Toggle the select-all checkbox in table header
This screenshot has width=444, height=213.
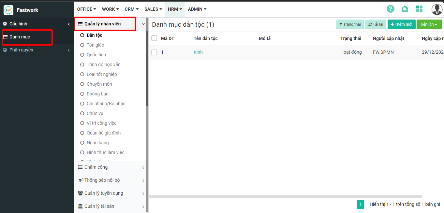tap(154, 38)
